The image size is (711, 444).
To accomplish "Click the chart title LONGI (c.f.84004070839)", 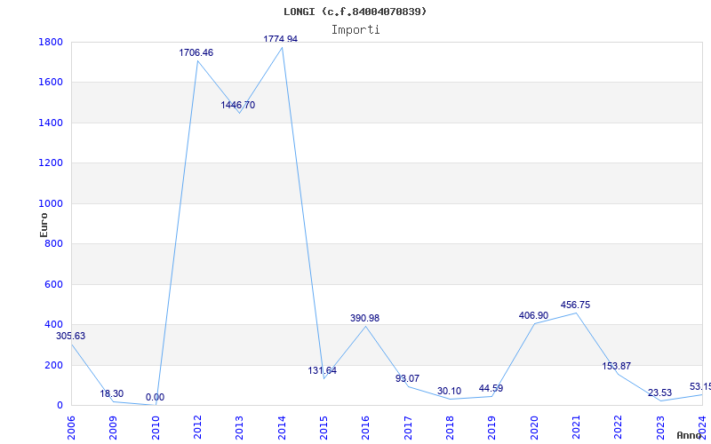I will [355, 12].
